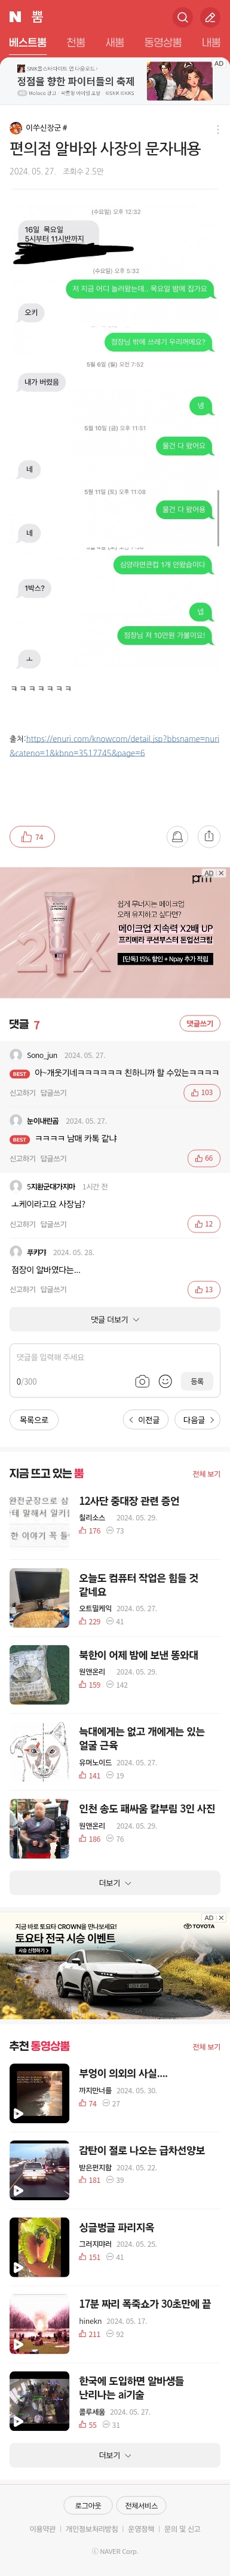Open the enuri.com source link
Image resolution: width=230 pixels, height=2576 pixels.
click(114, 745)
